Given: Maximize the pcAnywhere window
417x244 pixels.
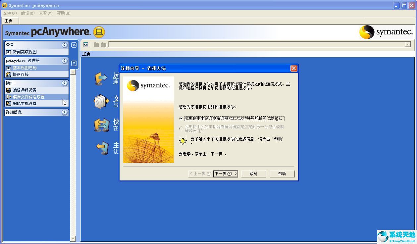Looking at the screenshot, I should pos(404,5).
